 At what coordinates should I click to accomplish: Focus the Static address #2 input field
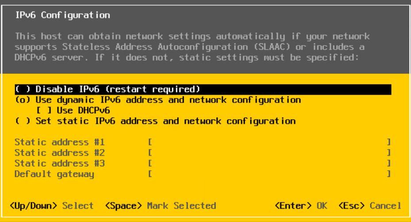pyautogui.click(x=269, y=153)
